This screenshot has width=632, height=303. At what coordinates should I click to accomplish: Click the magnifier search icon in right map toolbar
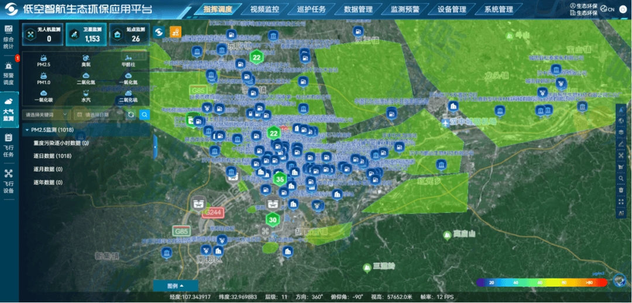[621, 178]
